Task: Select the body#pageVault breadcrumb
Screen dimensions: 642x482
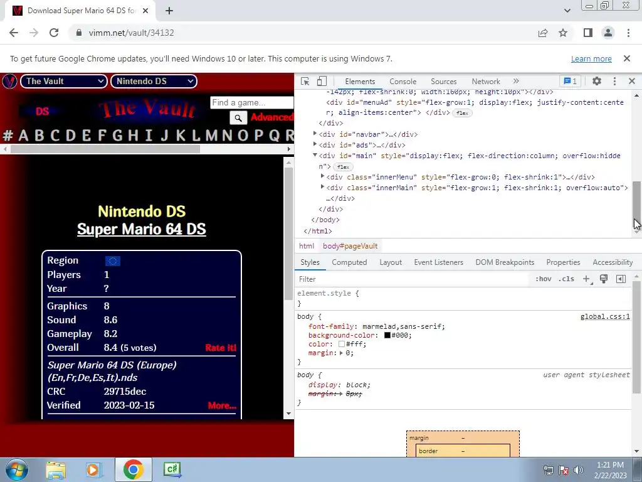Action: [350, 246]
